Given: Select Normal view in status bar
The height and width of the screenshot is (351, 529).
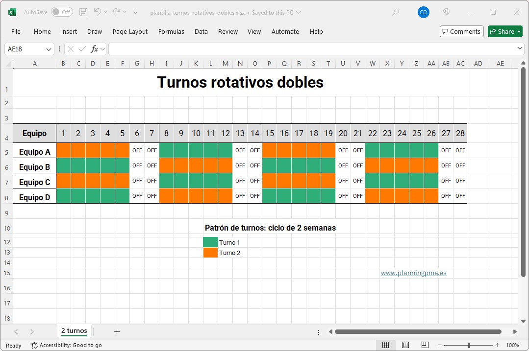Looking at the screenshot, I should [x=386, y=345].
